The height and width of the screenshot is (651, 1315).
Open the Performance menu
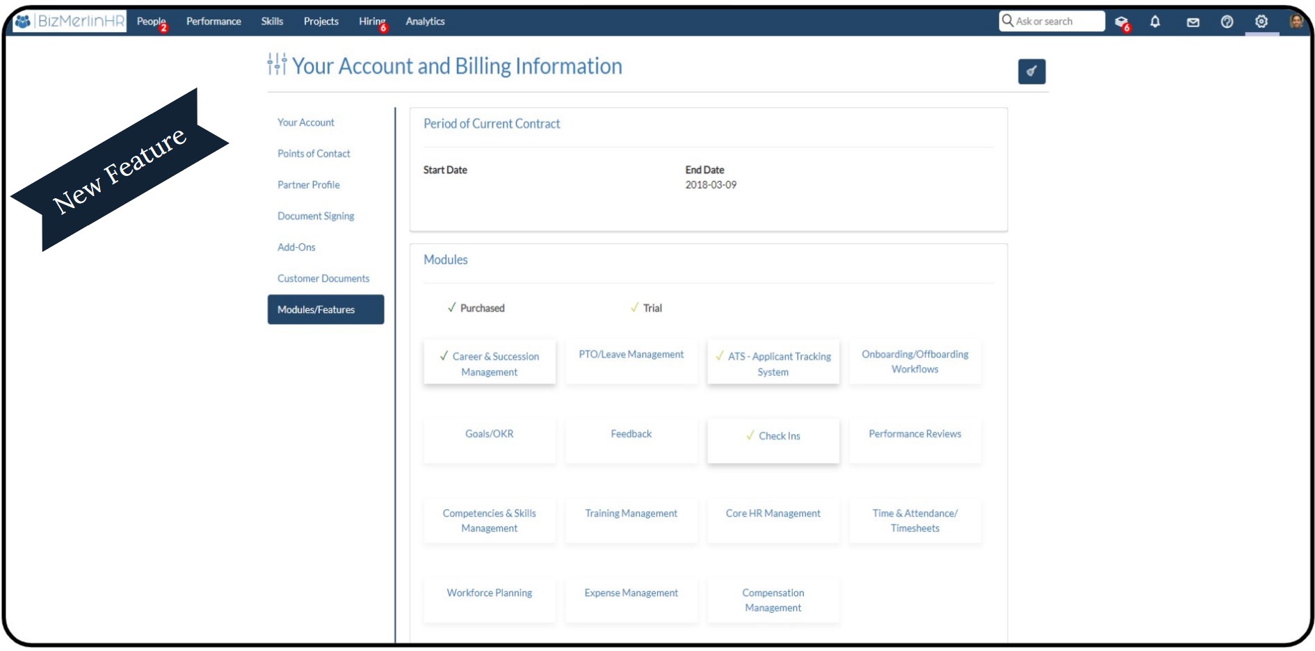pyautogui.click(x=213, y=22)
